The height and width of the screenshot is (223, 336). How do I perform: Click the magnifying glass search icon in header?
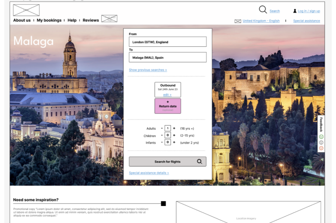pos(262,10)
